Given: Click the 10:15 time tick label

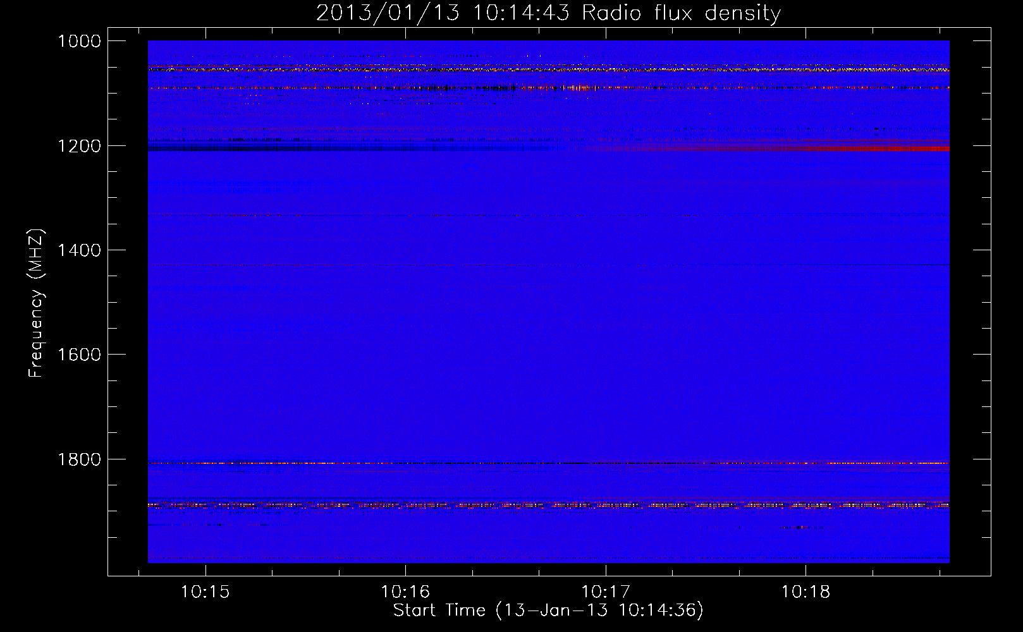Looking at the screenshot, I should pyautogui.click(x=205, y=592).
